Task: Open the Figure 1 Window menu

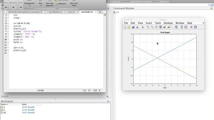Action: [x=180, y=23]
